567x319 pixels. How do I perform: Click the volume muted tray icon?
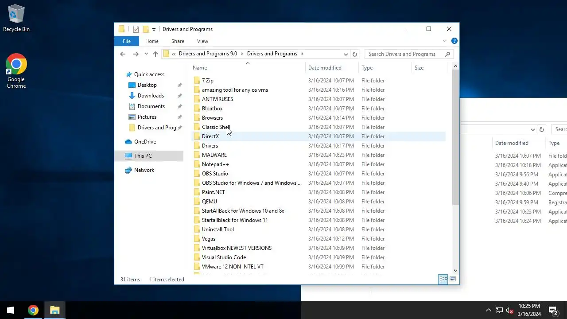pyautogui.click(x=510, y=310)
